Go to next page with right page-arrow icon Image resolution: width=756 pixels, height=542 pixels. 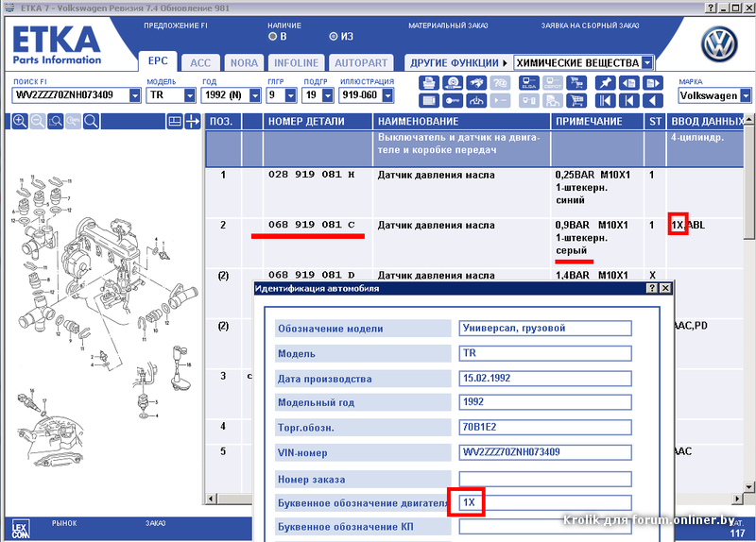652,83
